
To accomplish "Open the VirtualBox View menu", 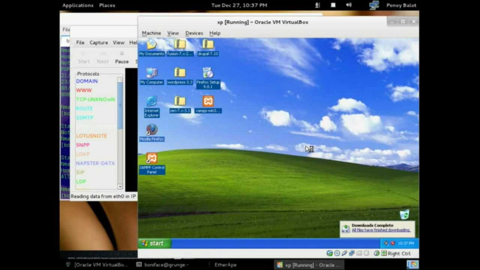I will coord(173,33).
